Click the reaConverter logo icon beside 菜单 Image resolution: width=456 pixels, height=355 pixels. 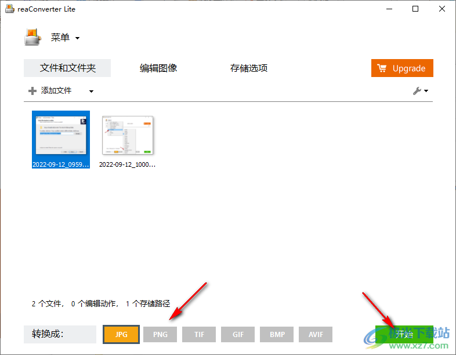point(32,37)
